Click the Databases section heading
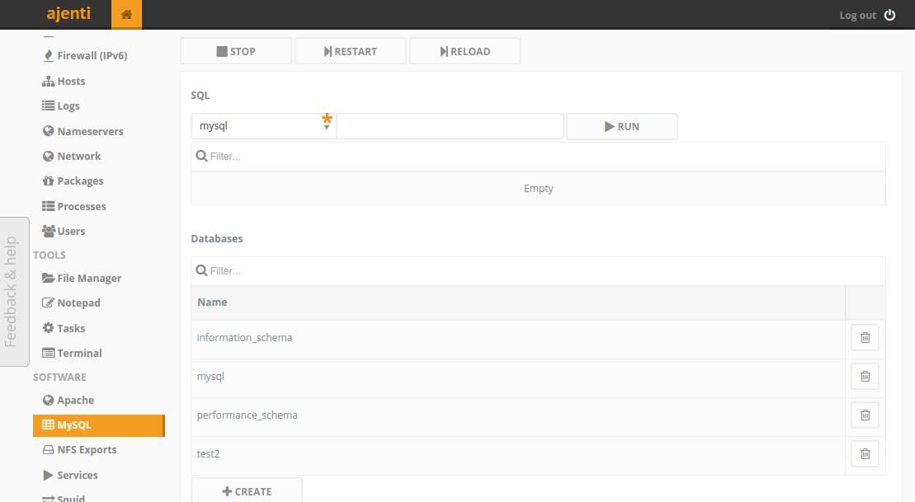 coord(216,238)
